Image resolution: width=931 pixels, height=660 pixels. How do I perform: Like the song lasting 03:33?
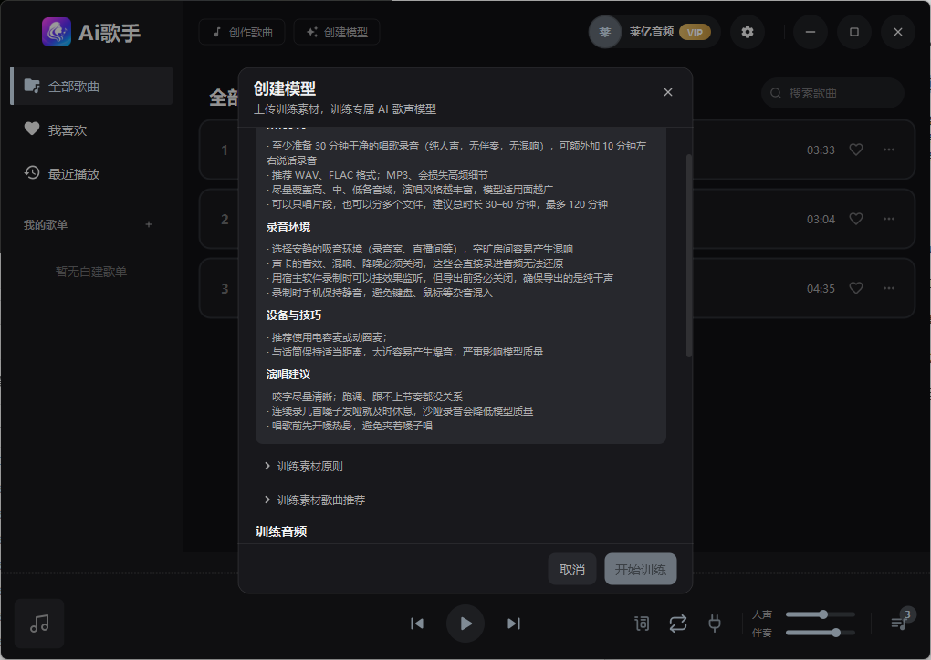tap(855, 150)
